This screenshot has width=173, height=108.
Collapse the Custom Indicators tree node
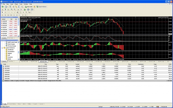[x=2, y=48]
